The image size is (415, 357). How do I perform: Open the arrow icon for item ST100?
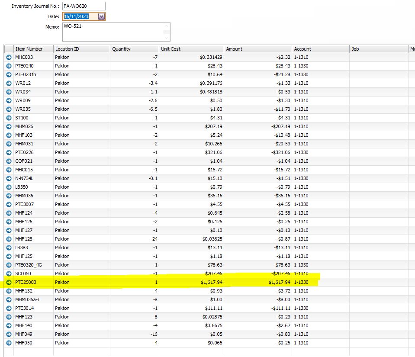[x=9, y=118]
